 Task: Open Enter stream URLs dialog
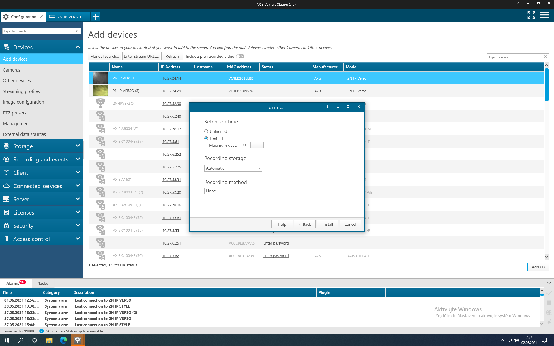pyautogui.click(x=141, y=56)
